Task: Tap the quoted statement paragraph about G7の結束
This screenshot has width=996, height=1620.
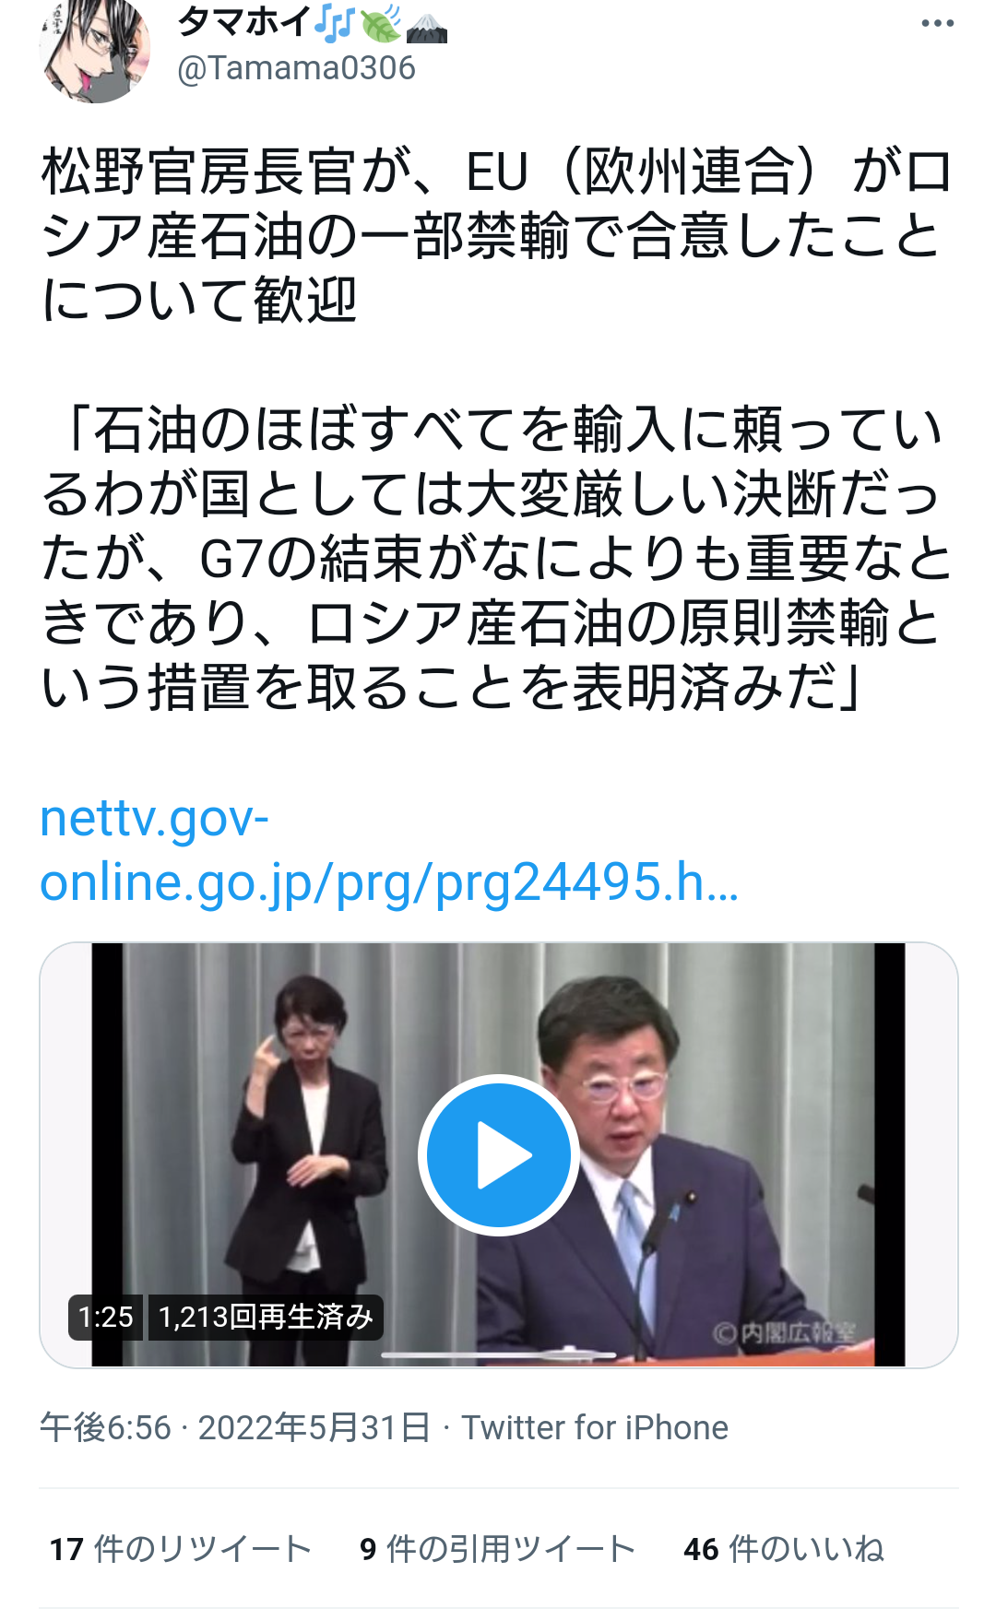Action: (496, 558)
